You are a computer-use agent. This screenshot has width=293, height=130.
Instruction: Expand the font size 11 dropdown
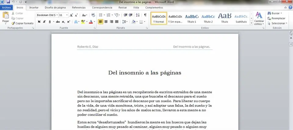pyautogui.click(x=67, y=15)
